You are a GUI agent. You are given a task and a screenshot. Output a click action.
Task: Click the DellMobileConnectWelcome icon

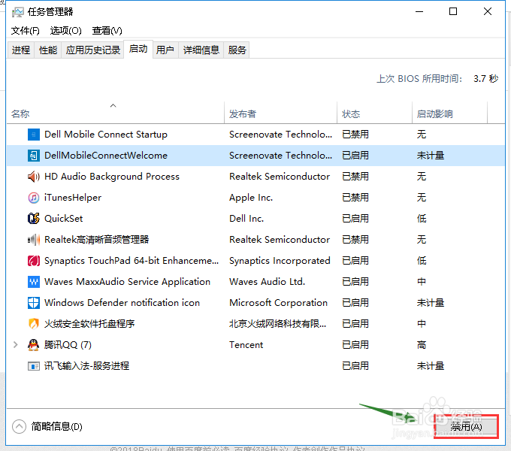(34, 156)
